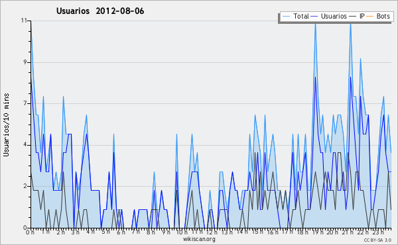Click the orange Bots legend line
The image size is (398, 245).
tap(370, 17)
